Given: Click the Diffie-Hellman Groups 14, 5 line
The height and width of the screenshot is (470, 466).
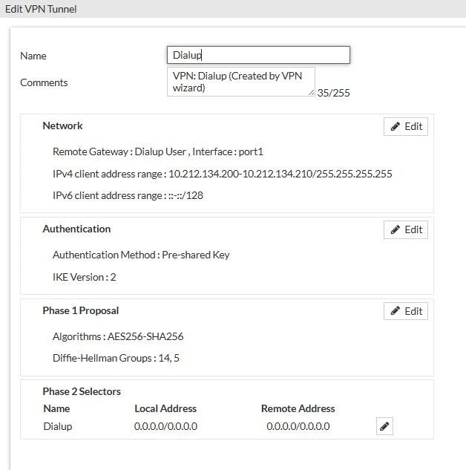Looking at the screenshot, I should (x=116, y=358).
